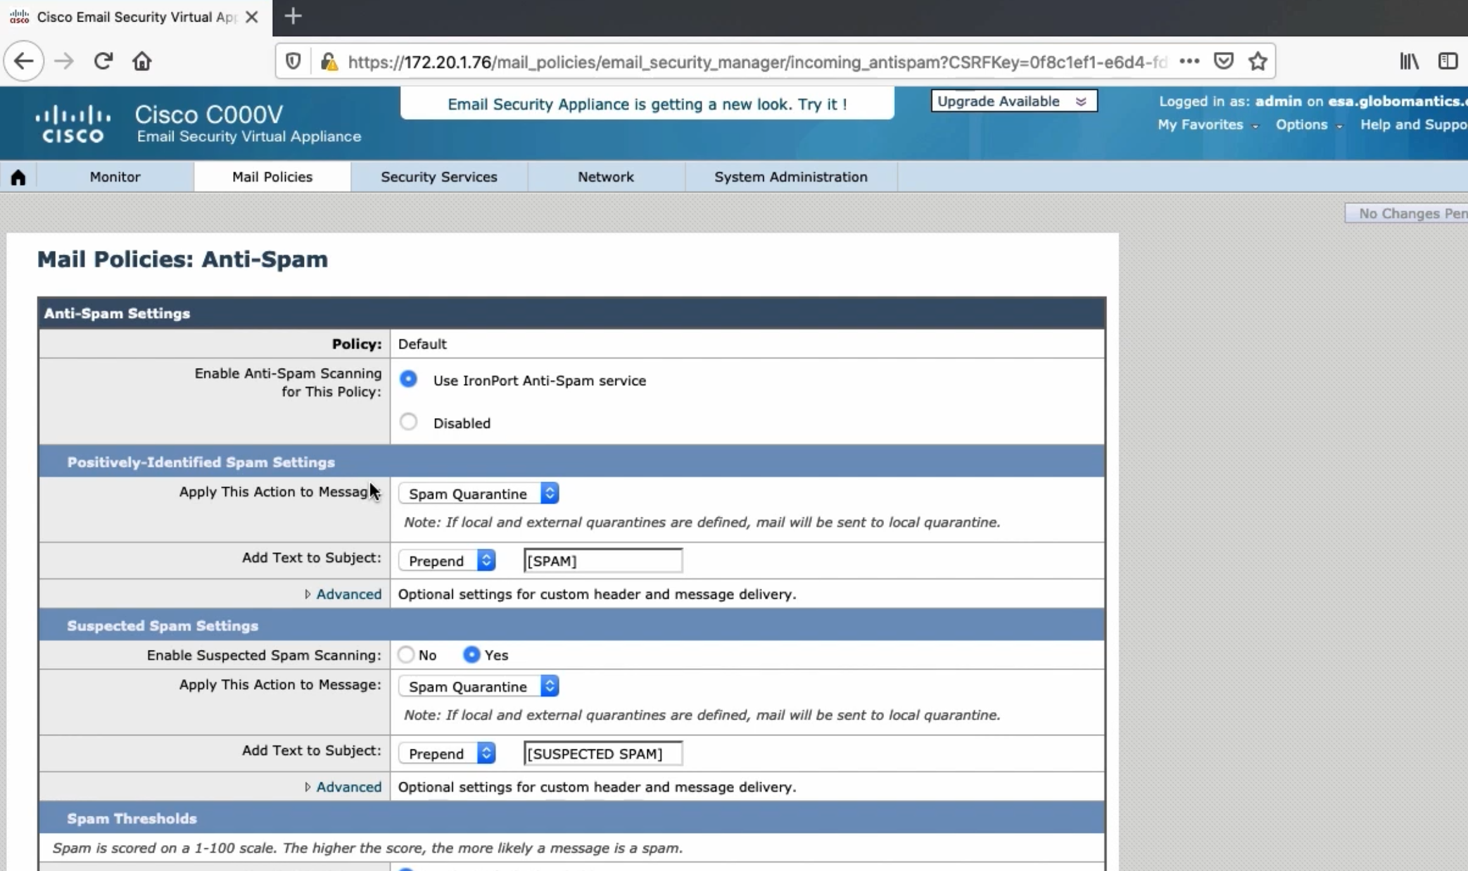The image size is (1468, 871).
Task: Go back using the browser back arrow
Action: coord(24,61)
